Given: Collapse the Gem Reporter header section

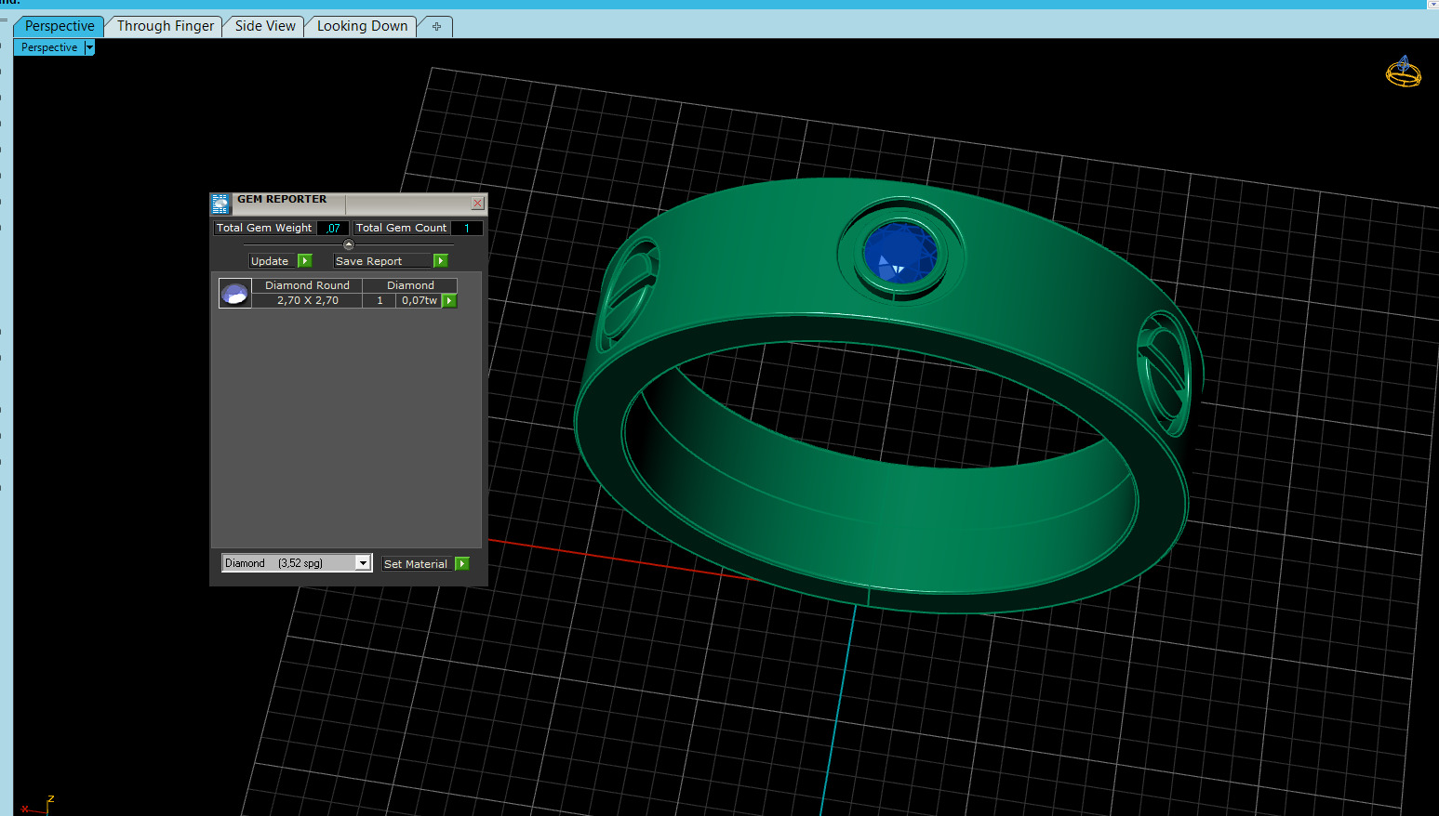Looking at the screenshot, I should [x=349, y=244].
